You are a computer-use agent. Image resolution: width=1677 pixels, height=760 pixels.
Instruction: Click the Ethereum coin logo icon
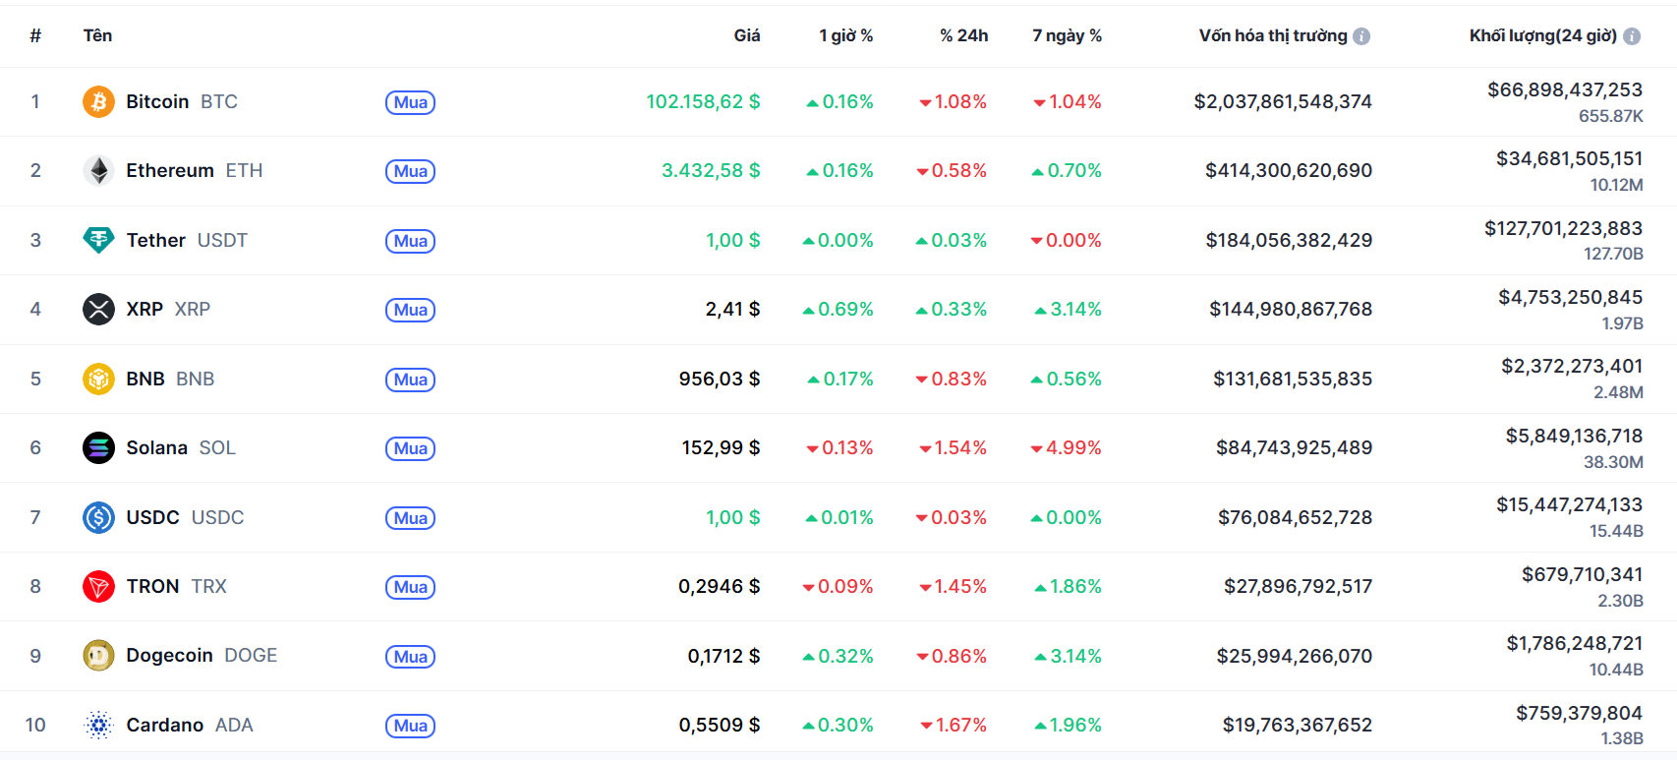coord(98,171)
